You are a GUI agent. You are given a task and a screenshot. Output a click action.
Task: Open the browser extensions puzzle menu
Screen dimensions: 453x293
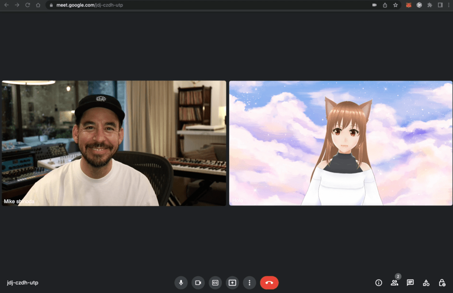(430, 5)
